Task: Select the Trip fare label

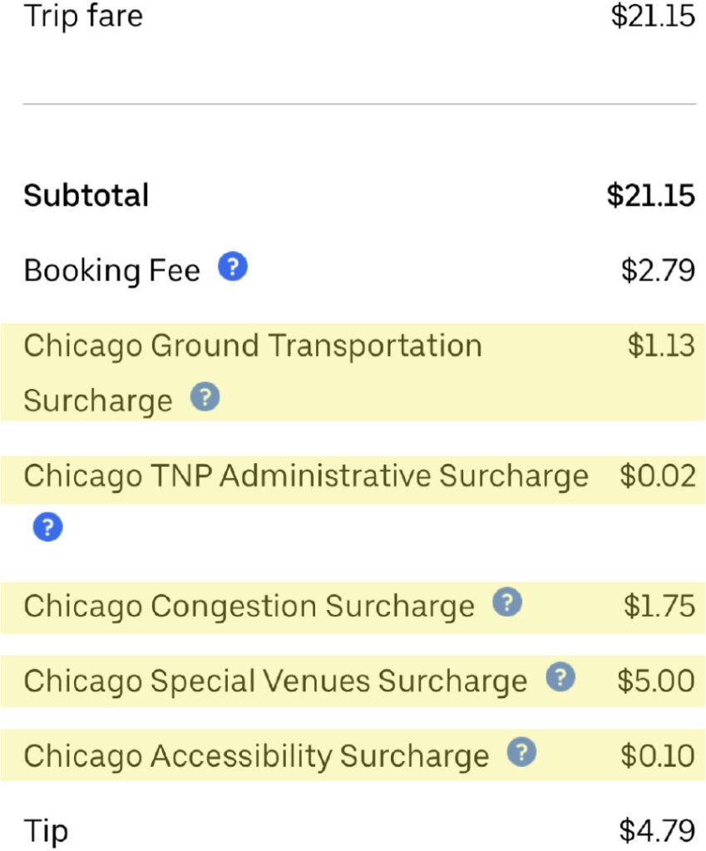Action: 83,17
